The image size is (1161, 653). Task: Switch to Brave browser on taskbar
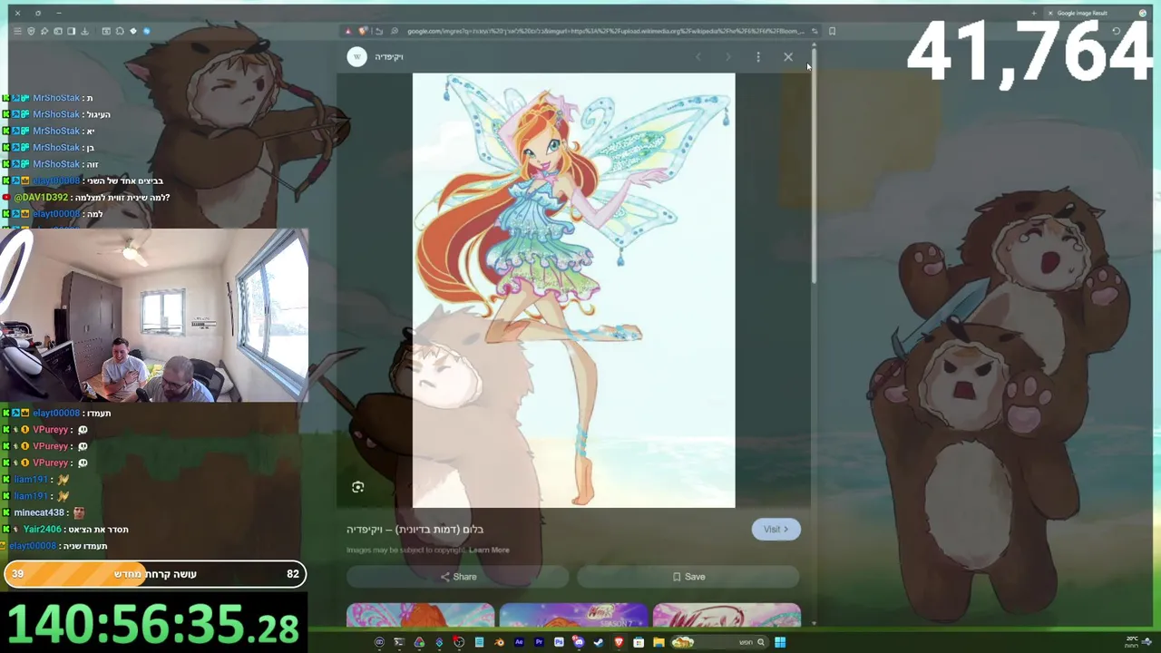point(619,642)
